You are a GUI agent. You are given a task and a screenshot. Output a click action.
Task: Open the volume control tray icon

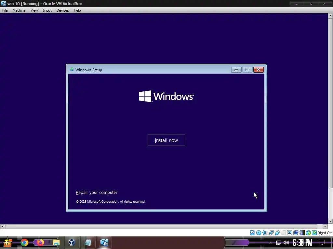coord(286,243)
